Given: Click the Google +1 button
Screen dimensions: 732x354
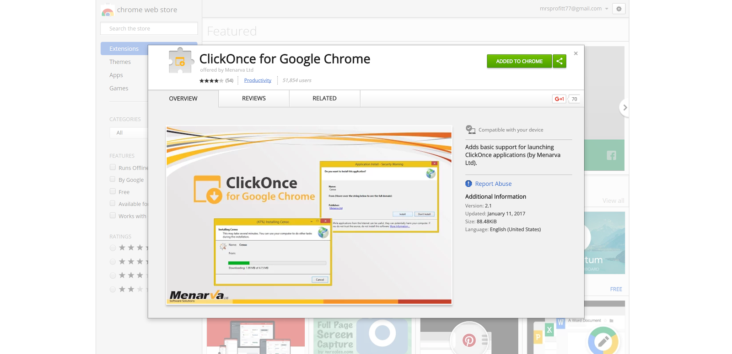Looking at the screenshot, I should click(559, 99).
